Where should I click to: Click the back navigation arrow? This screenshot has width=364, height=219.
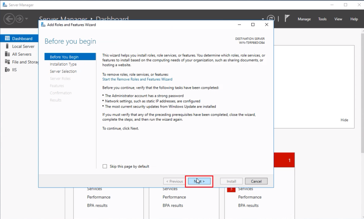coord(9,18)
